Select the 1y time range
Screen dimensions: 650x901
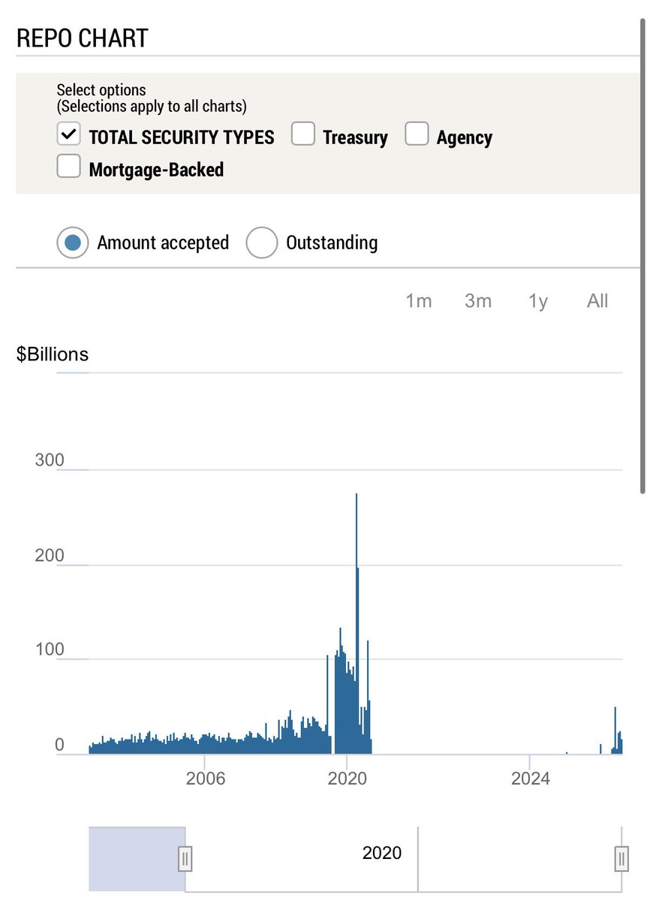537,300
